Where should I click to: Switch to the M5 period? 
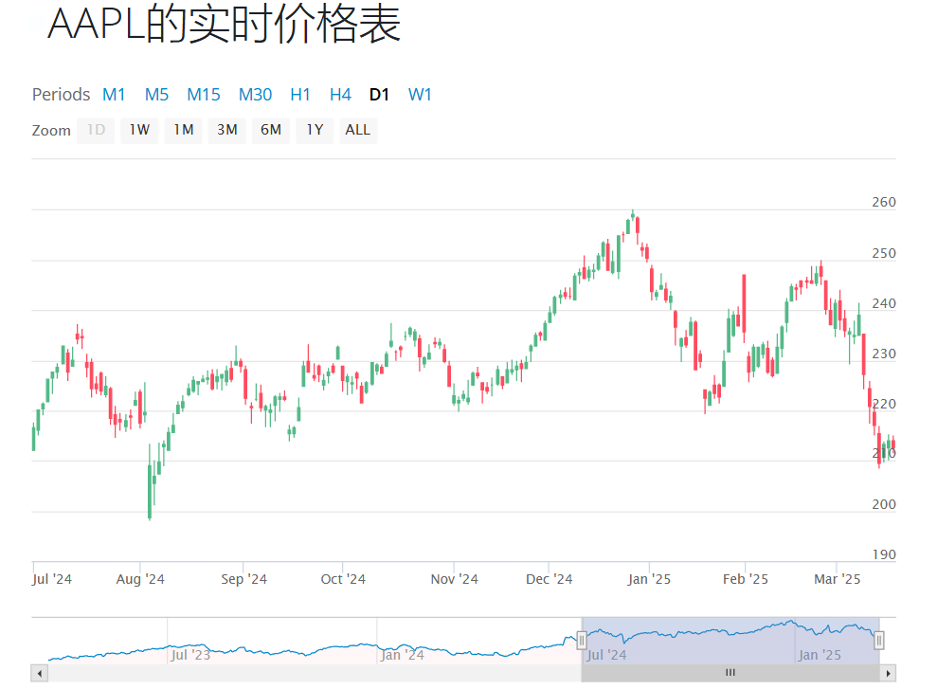point(156,95)
